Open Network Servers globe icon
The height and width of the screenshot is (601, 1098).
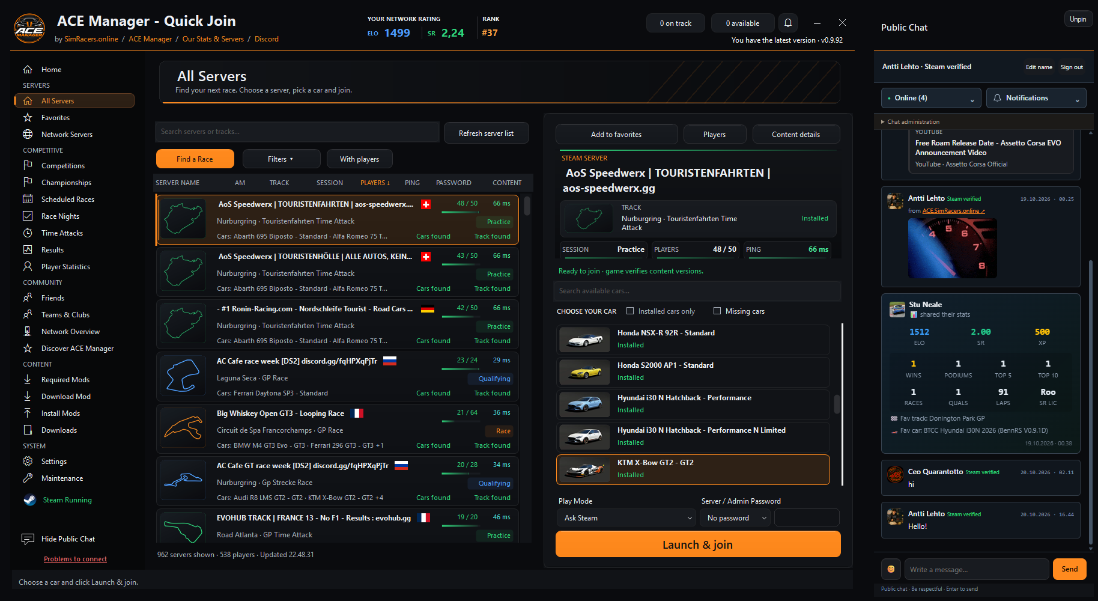click(x=28, y=134)
